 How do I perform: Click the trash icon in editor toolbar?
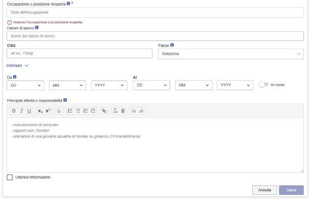[x=123, y=111]
